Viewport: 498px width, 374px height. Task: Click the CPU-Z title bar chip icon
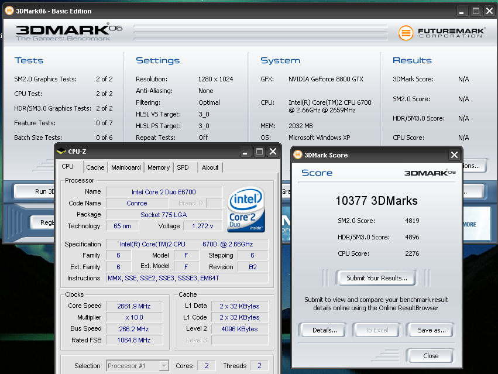[61, 152]
